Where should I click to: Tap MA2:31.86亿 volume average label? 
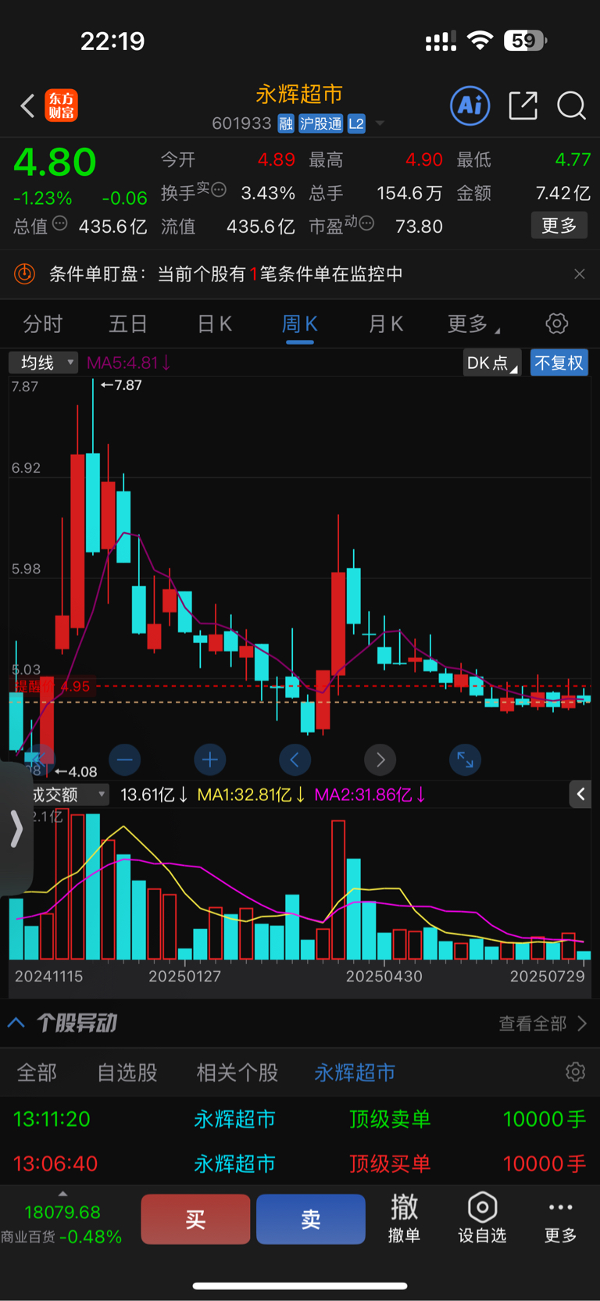(370, 795)
